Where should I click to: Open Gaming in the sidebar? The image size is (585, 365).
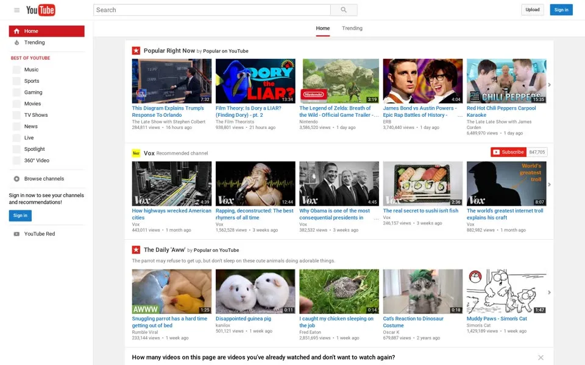tap(33, 92)
